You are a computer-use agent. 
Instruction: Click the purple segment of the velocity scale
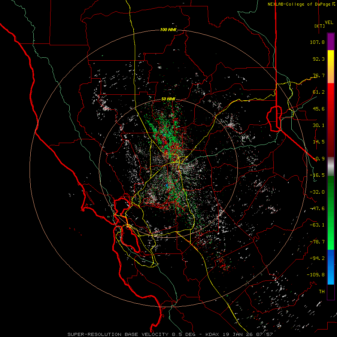pyautogui.click(x=331, y=42)
